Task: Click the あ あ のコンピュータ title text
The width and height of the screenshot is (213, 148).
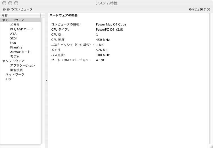Action: point(18,9)
